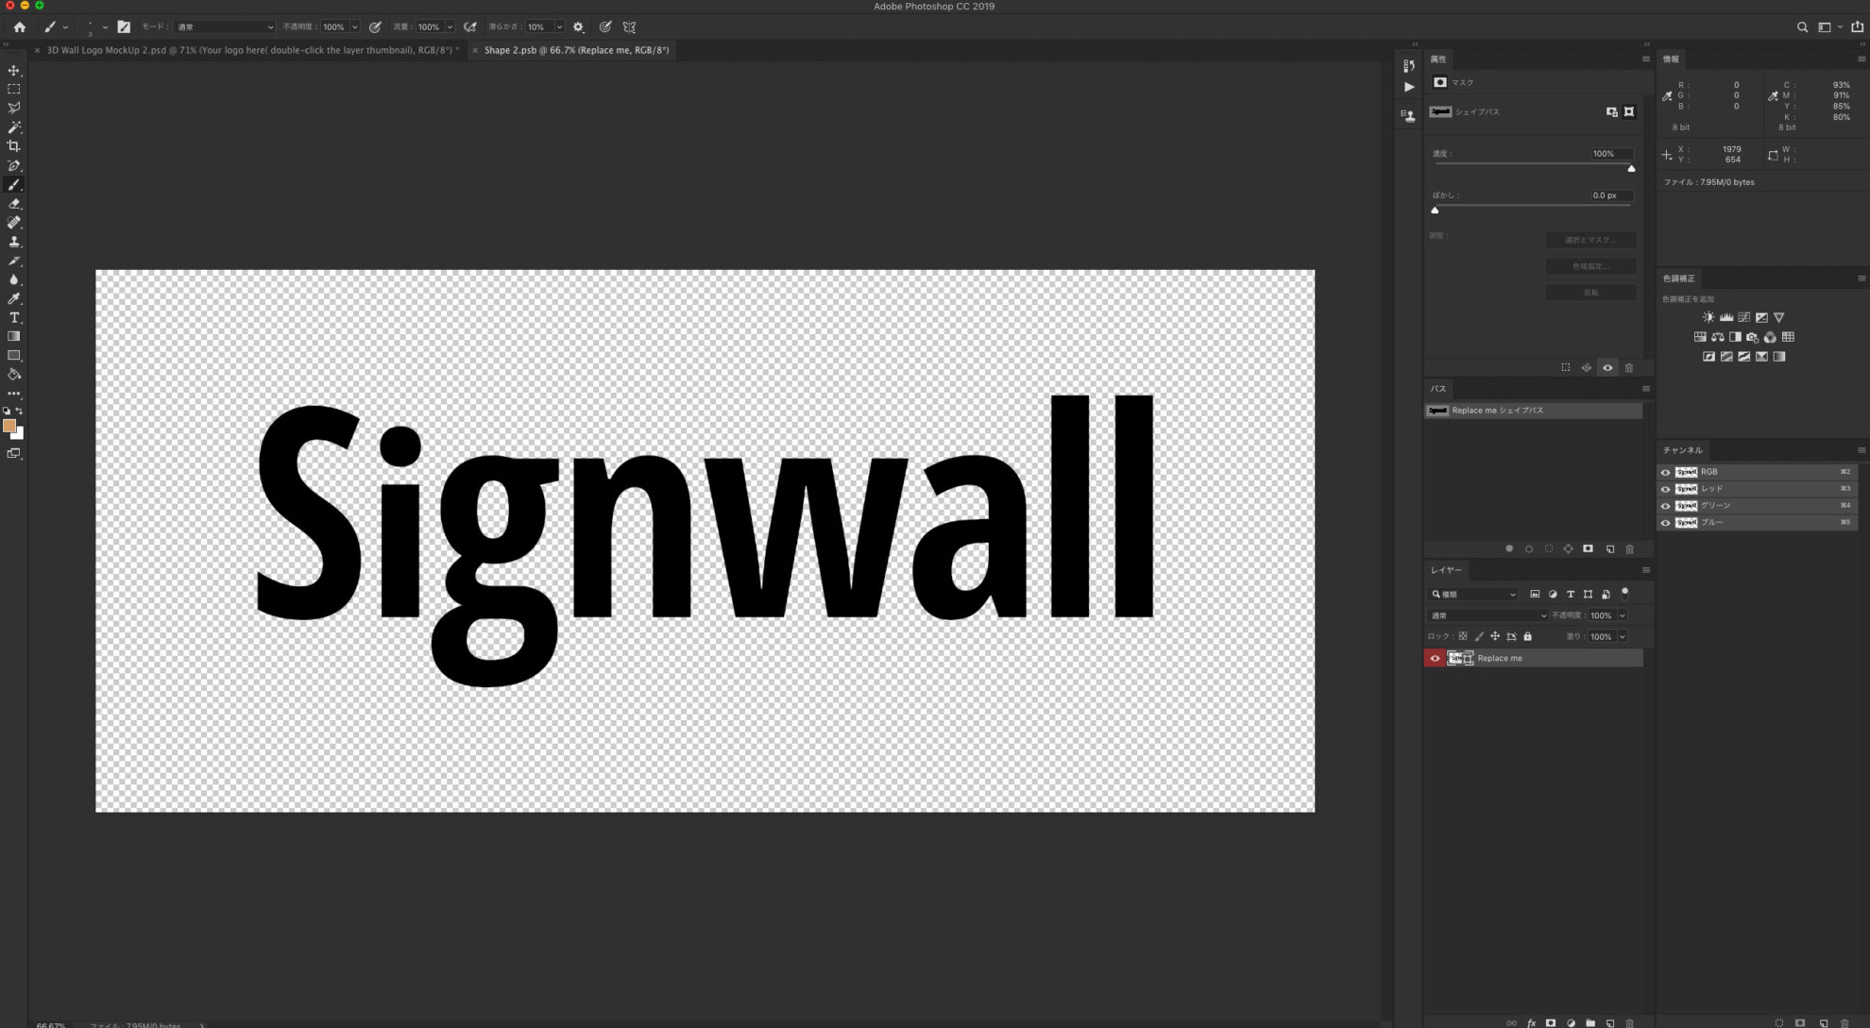1870x1028 pixels.
Task: Adjust the mask density slider handle
Action: [1631, 168]
